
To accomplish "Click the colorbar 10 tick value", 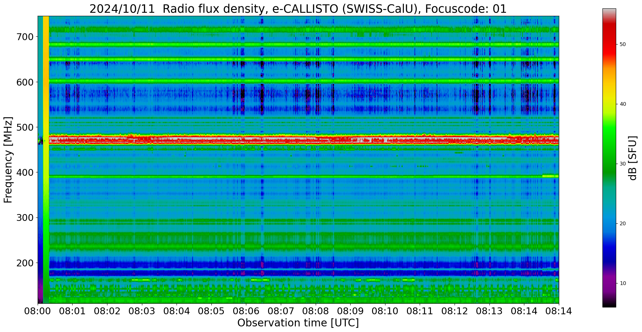I will [x=623, y=283].
